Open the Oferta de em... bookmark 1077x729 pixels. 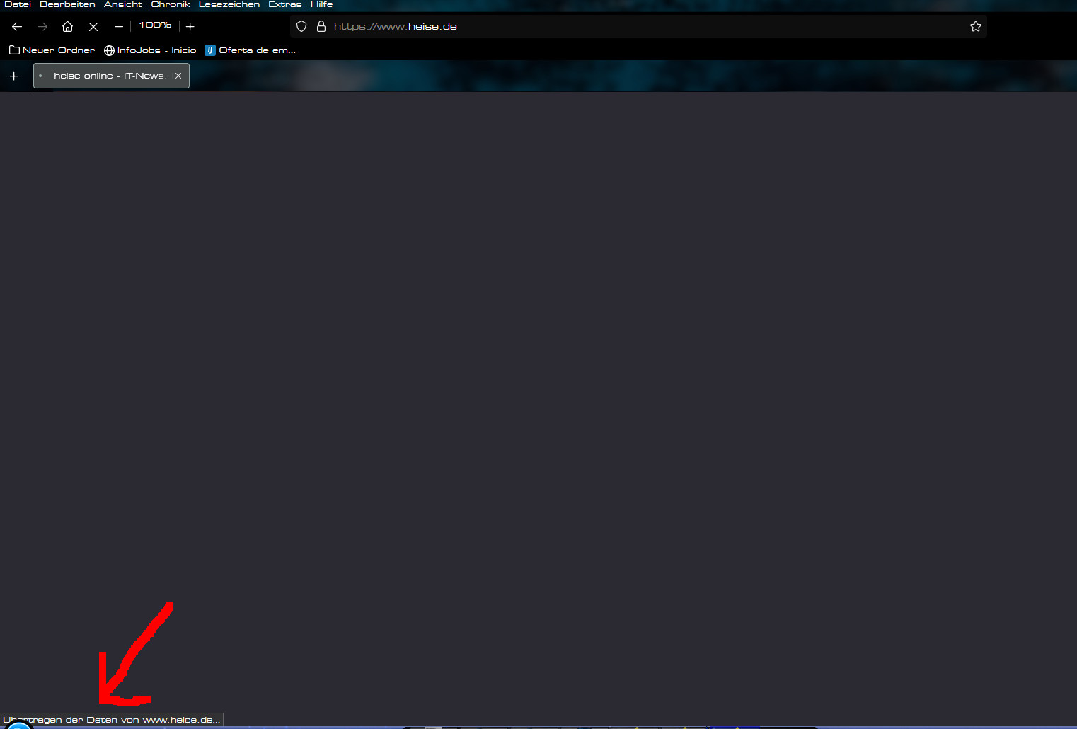[x=250, y=50]
